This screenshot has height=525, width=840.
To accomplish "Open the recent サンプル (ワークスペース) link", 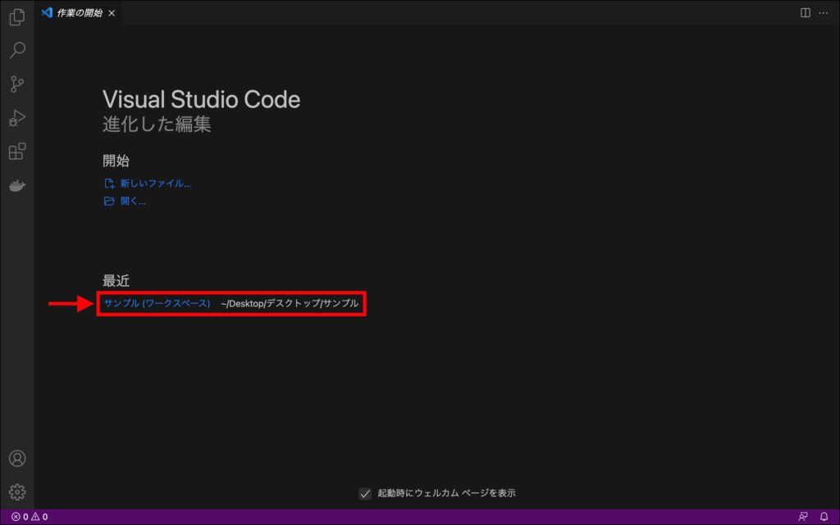I will click(x=157, y=303).
